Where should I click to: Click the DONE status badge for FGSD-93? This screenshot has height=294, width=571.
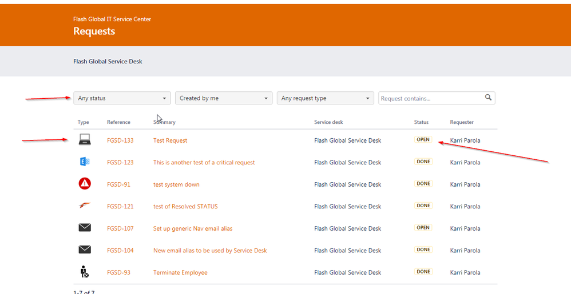[x=423, y=272]
